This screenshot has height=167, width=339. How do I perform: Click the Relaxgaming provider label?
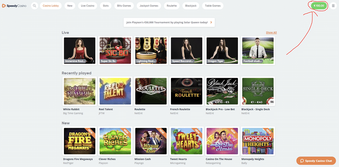pyautogui.click(x=213, y=163)
